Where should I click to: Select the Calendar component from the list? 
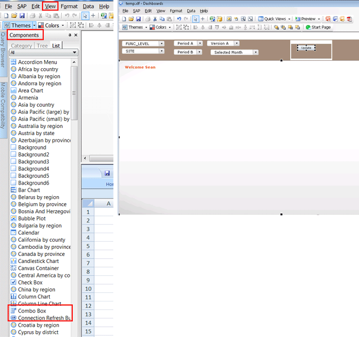(x=28, y=233)
